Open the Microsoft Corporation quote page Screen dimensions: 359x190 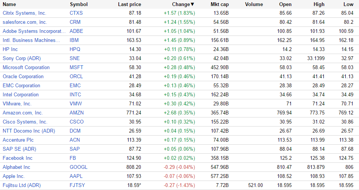[26, 68]
